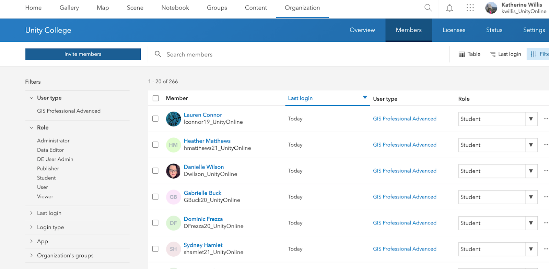Check the box for Lauren Connor
Viewport: 549px width, 269px height.
(x=155, y=119)
